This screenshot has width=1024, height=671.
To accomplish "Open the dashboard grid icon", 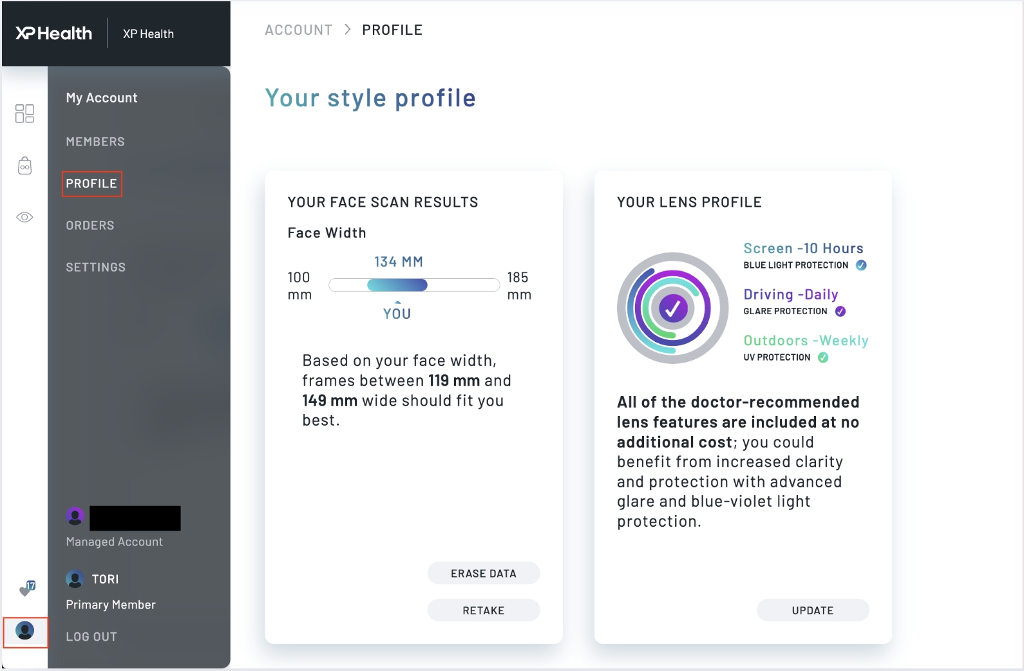I will click(x=24, y=113).
